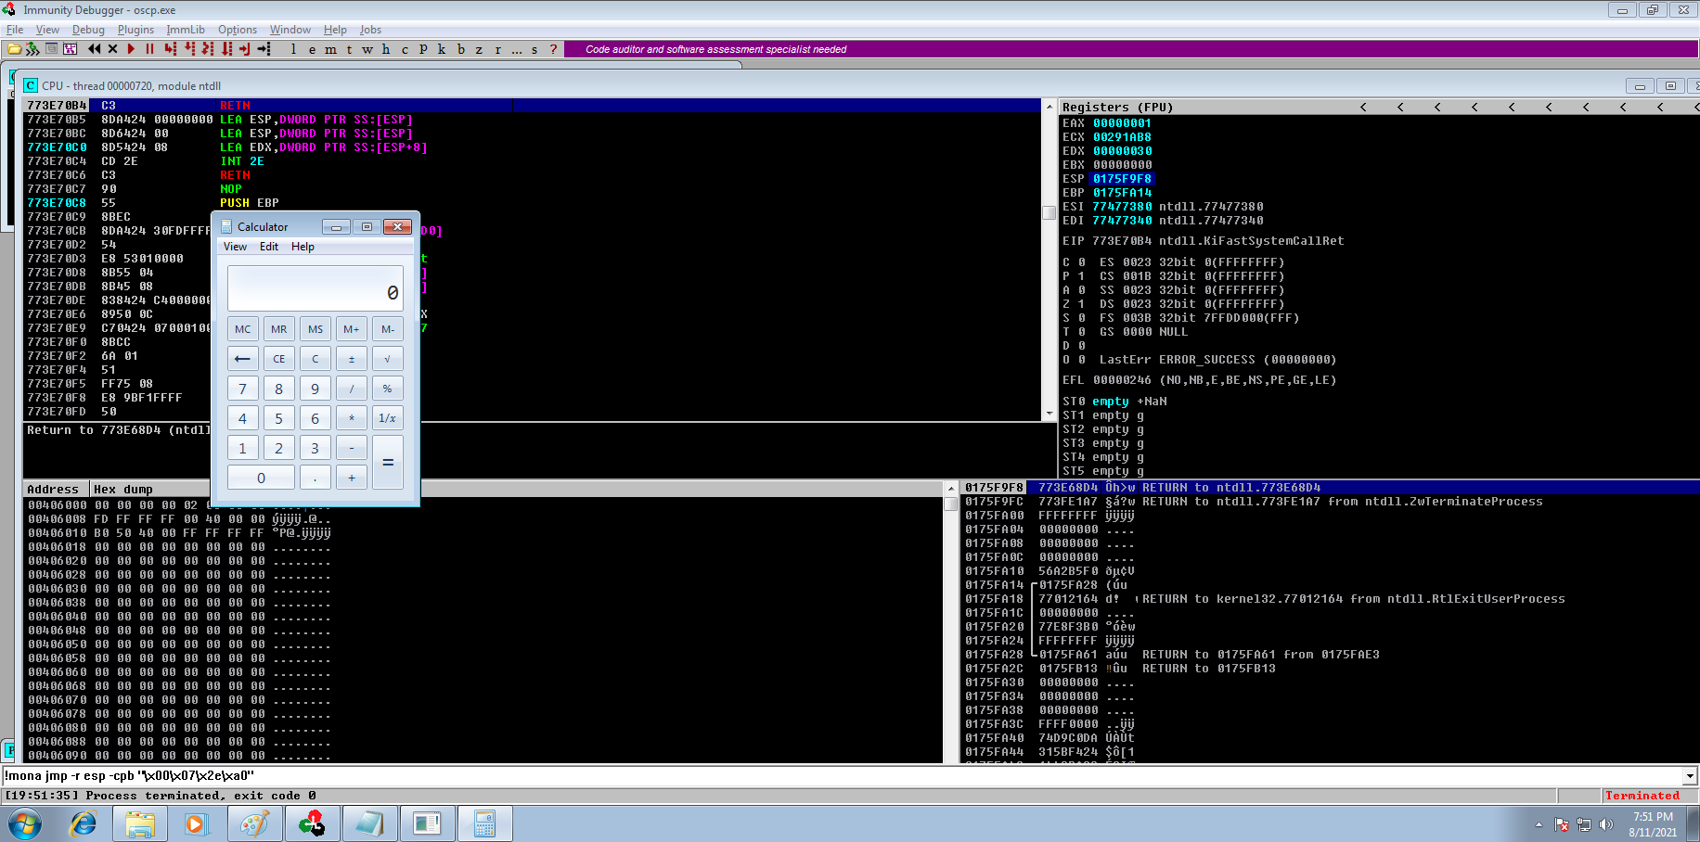Click the Windows Start button
The height and width of the screenshot is (842, 1700).
coord(26,823)
